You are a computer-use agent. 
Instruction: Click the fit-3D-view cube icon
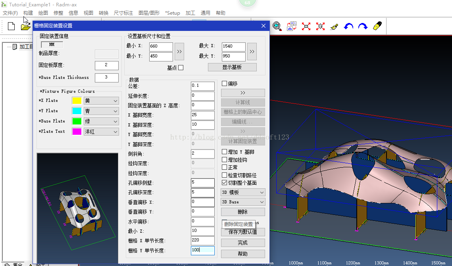[x=320, y=27]
